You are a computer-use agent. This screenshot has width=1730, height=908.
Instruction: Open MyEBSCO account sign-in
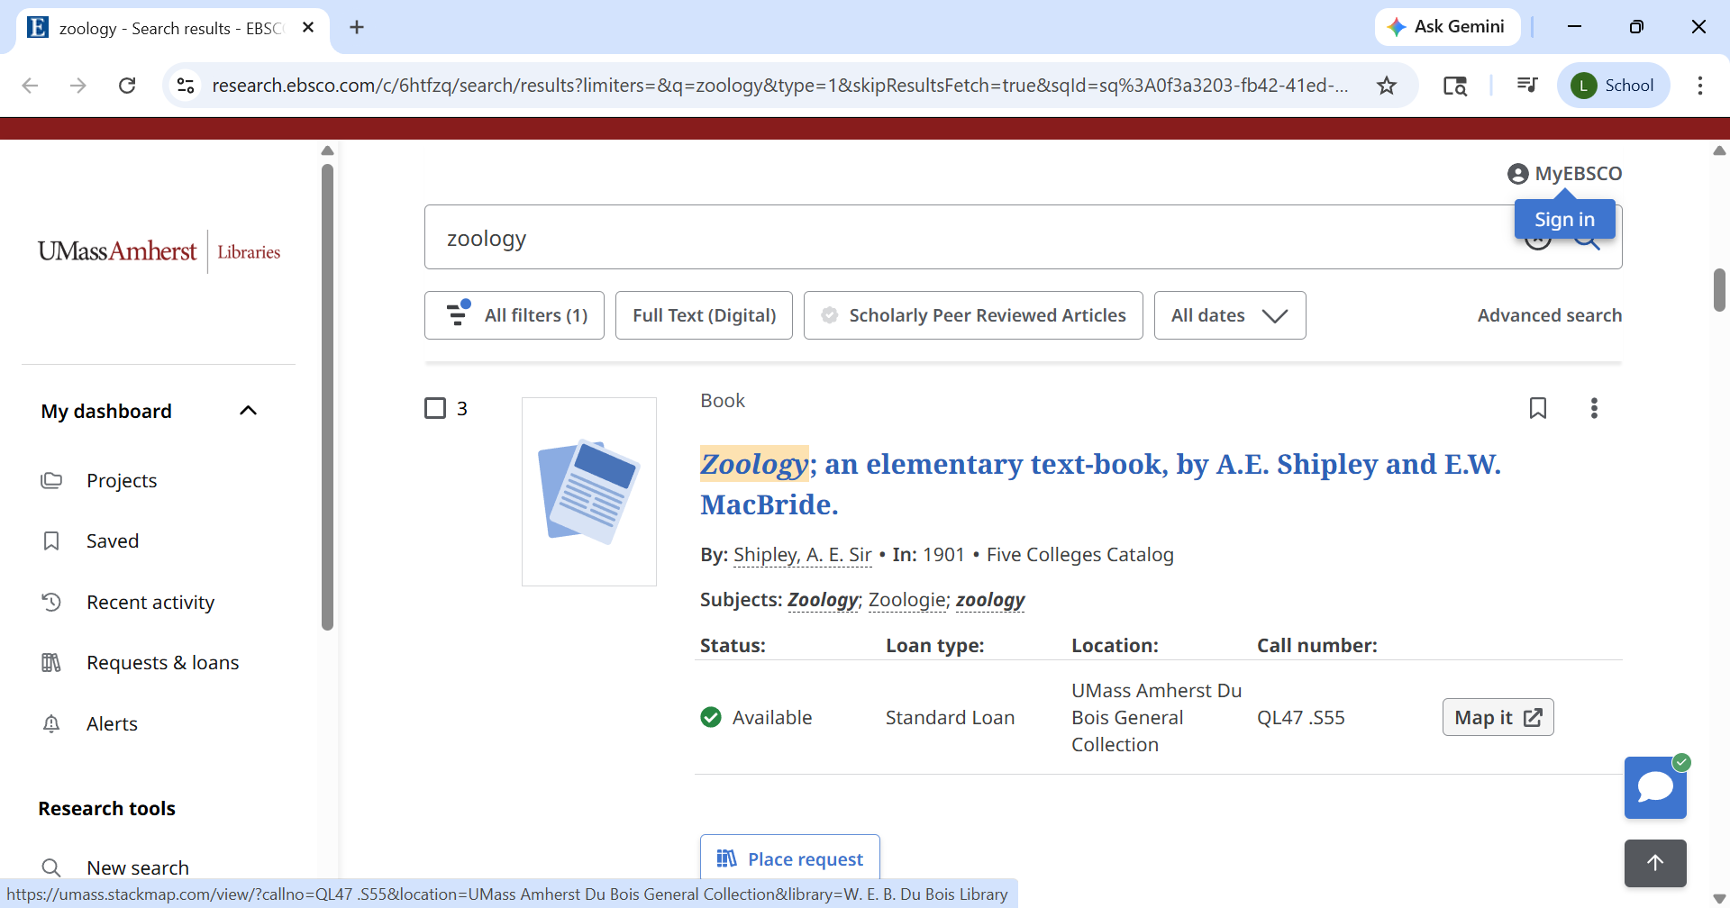point(1563,173)
